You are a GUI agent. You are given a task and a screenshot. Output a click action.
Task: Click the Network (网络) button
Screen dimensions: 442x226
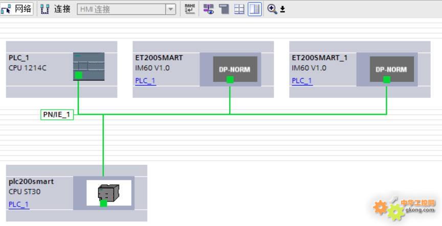(17, 9)
